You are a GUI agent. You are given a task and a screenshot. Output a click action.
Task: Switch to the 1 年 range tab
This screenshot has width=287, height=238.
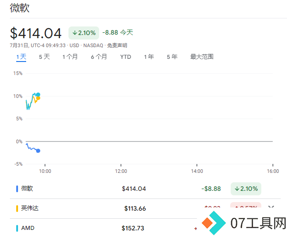pos(149,57)
